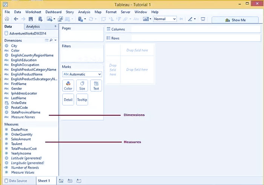
Task: Open the new worksheet dropdown arrow
Action: point(54,19)
